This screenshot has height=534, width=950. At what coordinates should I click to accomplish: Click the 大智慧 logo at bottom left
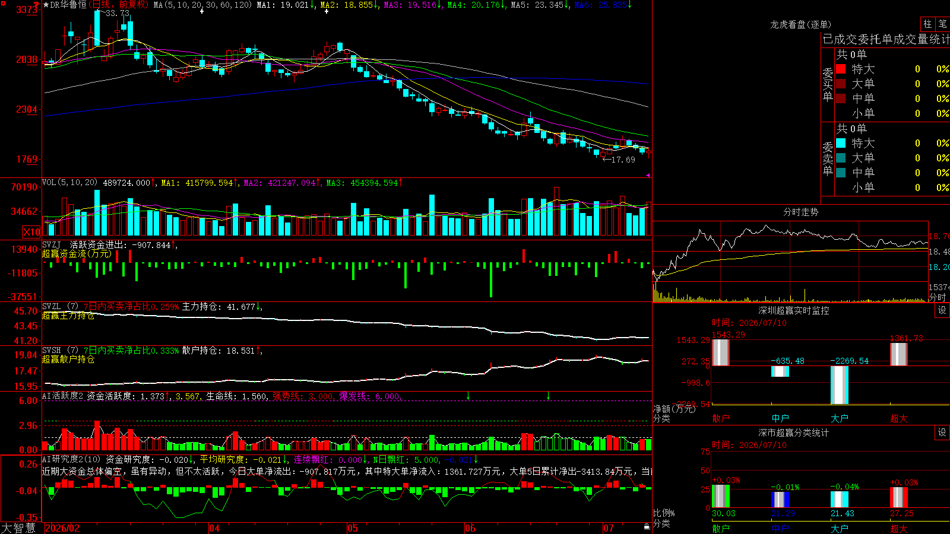click(18, 528)
